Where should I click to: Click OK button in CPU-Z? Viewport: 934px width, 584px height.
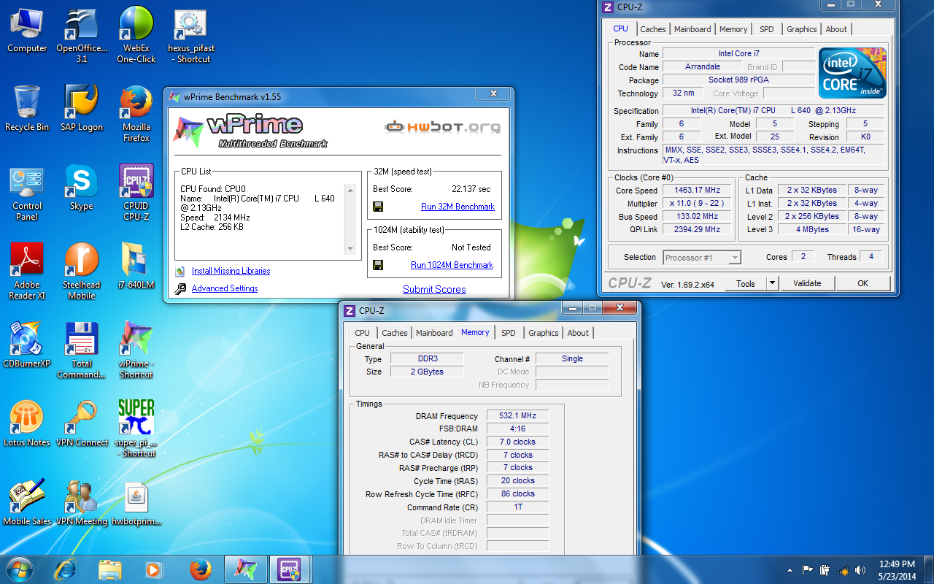point(863,283)
